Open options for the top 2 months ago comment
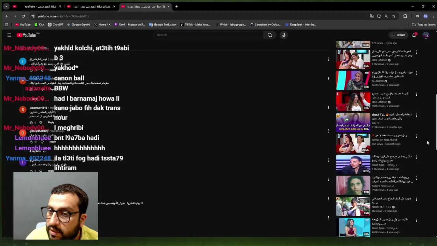 pos(328,59)
